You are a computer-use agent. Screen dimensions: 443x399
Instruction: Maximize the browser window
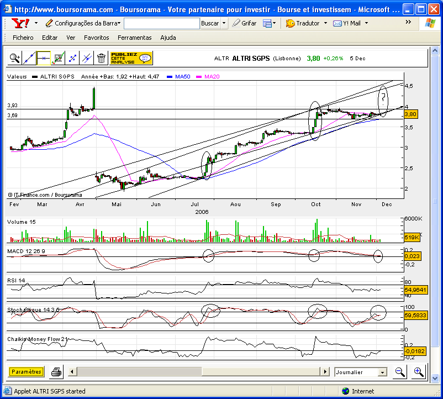pyautogui.click(x=421, y=9)
